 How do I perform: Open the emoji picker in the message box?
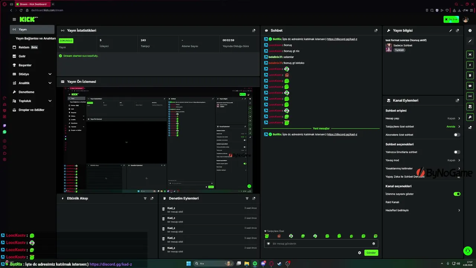click(x=374, y=244)
